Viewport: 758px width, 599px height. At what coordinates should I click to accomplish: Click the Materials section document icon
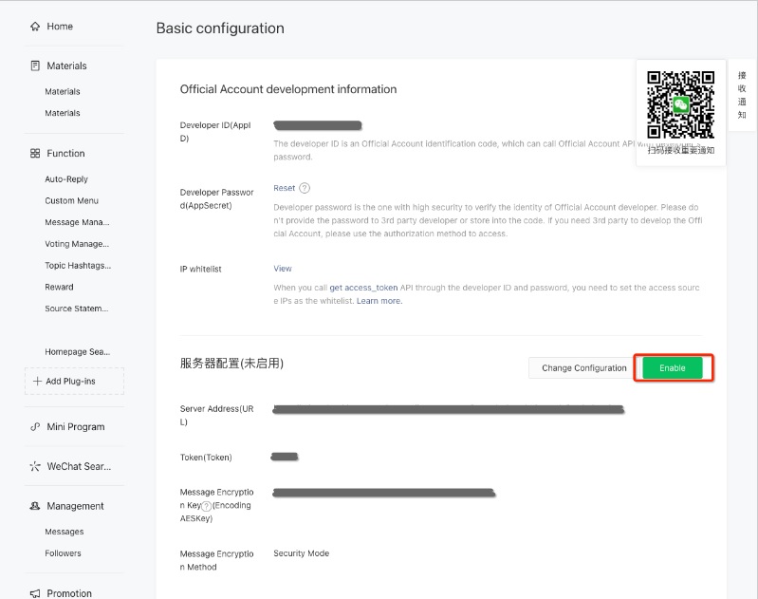35,66
